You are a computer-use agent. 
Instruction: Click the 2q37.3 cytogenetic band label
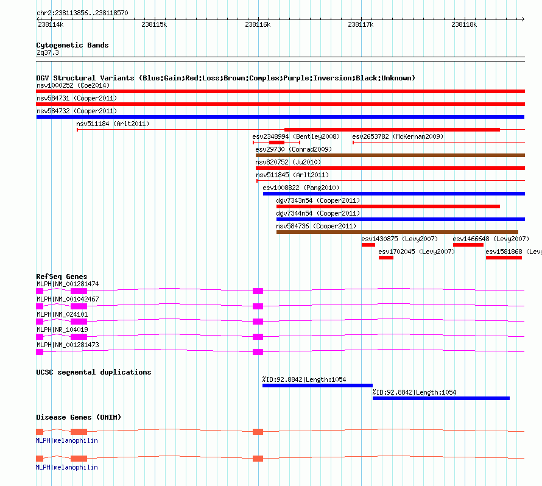(48, 53)
